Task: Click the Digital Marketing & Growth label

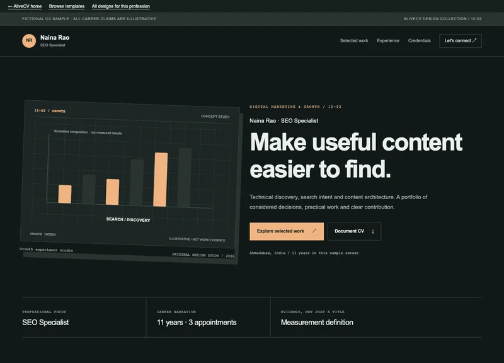Action: click(x=295, y=107)
